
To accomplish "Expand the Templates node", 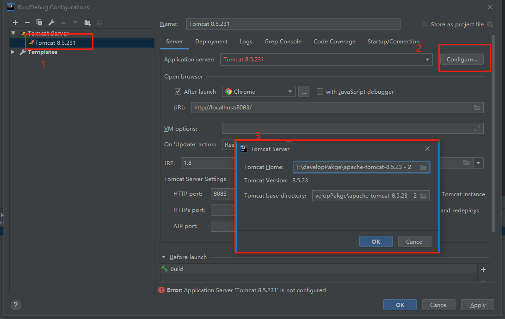I will coord(13,52).
